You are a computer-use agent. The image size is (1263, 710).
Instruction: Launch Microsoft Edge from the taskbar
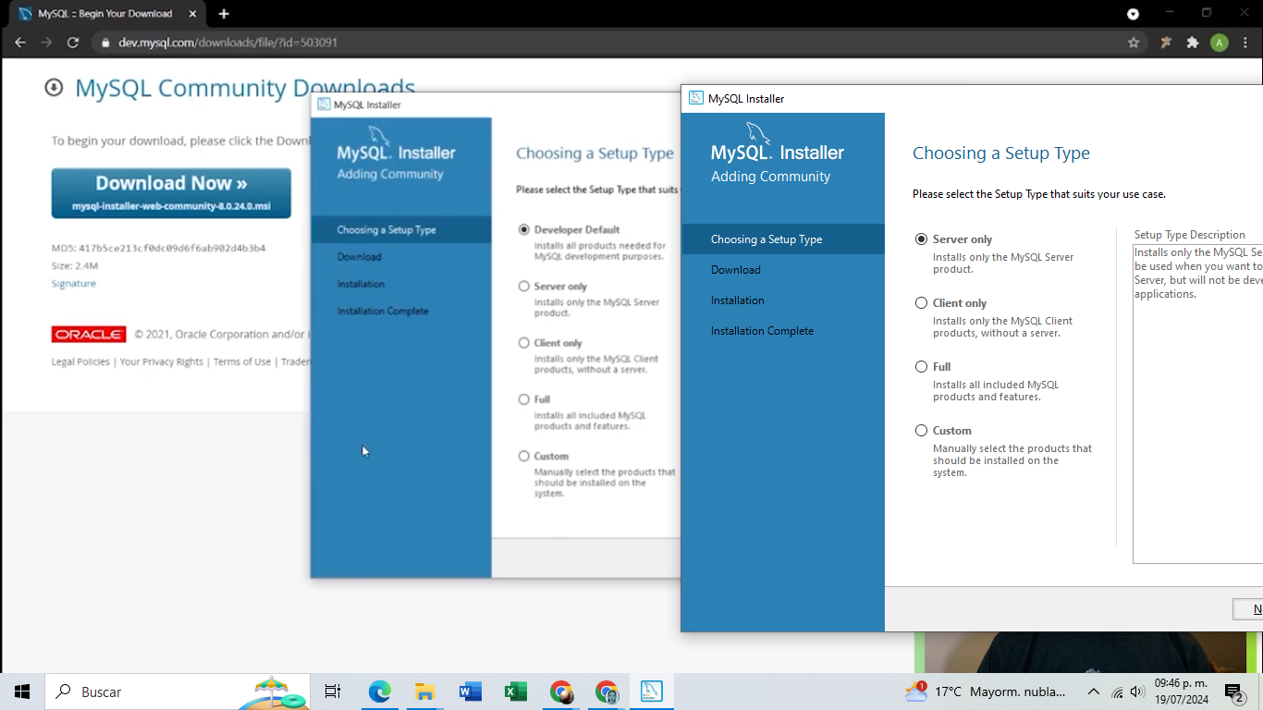pyautogui.click(x=380, y=692)
